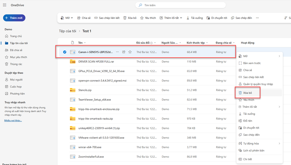Uncheck the selected Canon file checkbox

(65, 52)
